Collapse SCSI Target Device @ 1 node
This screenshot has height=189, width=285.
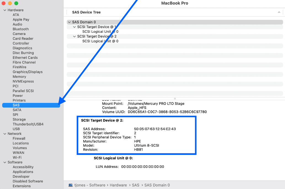click(x=74, y=27)
